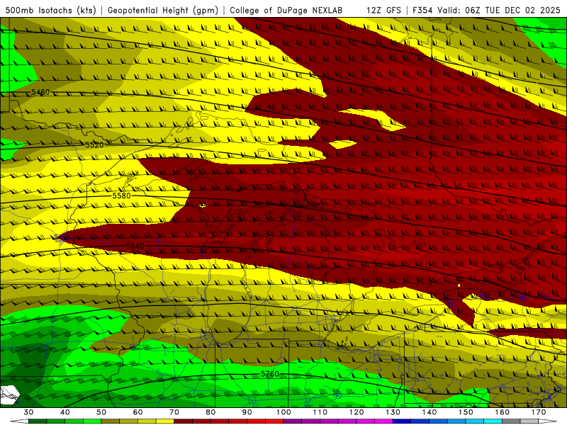The width and height of the screenshot is (567, 425).
Task: Click the College of DuPage NEXLAB label
Action: pos(286,10)
